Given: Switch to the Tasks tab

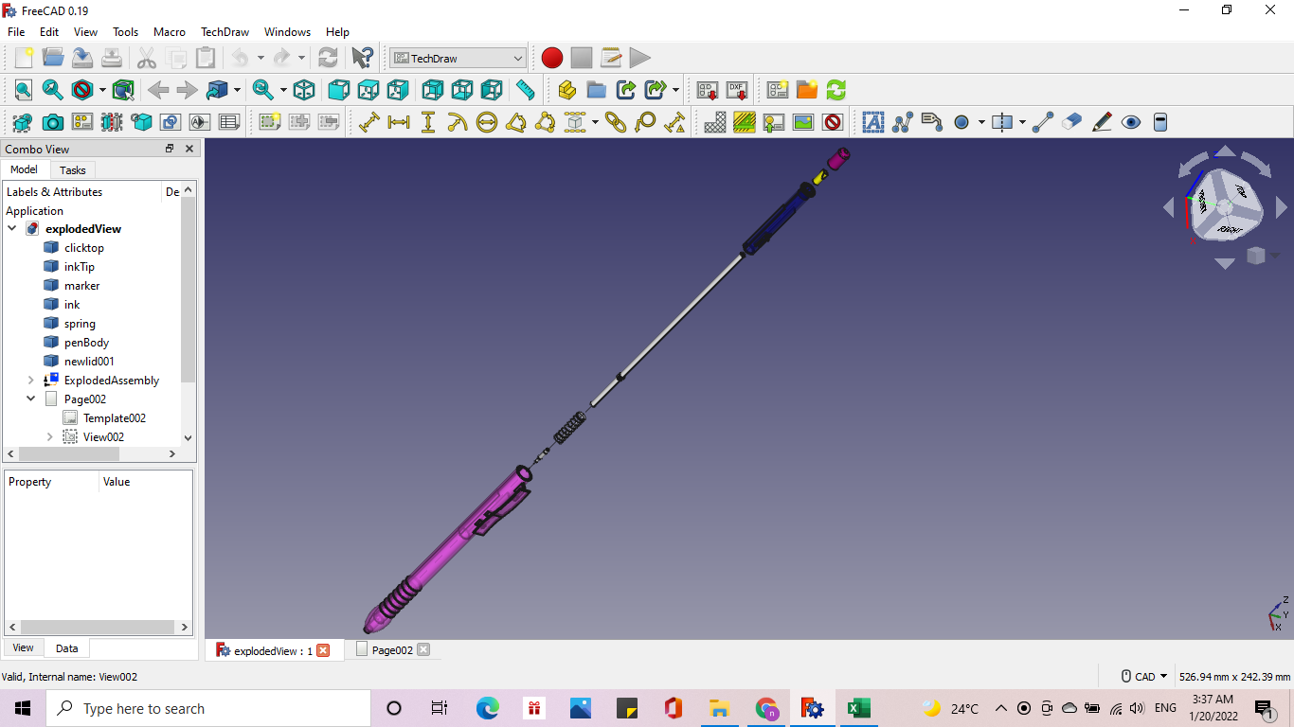Looking at the screenshot, I should [73, 170].
